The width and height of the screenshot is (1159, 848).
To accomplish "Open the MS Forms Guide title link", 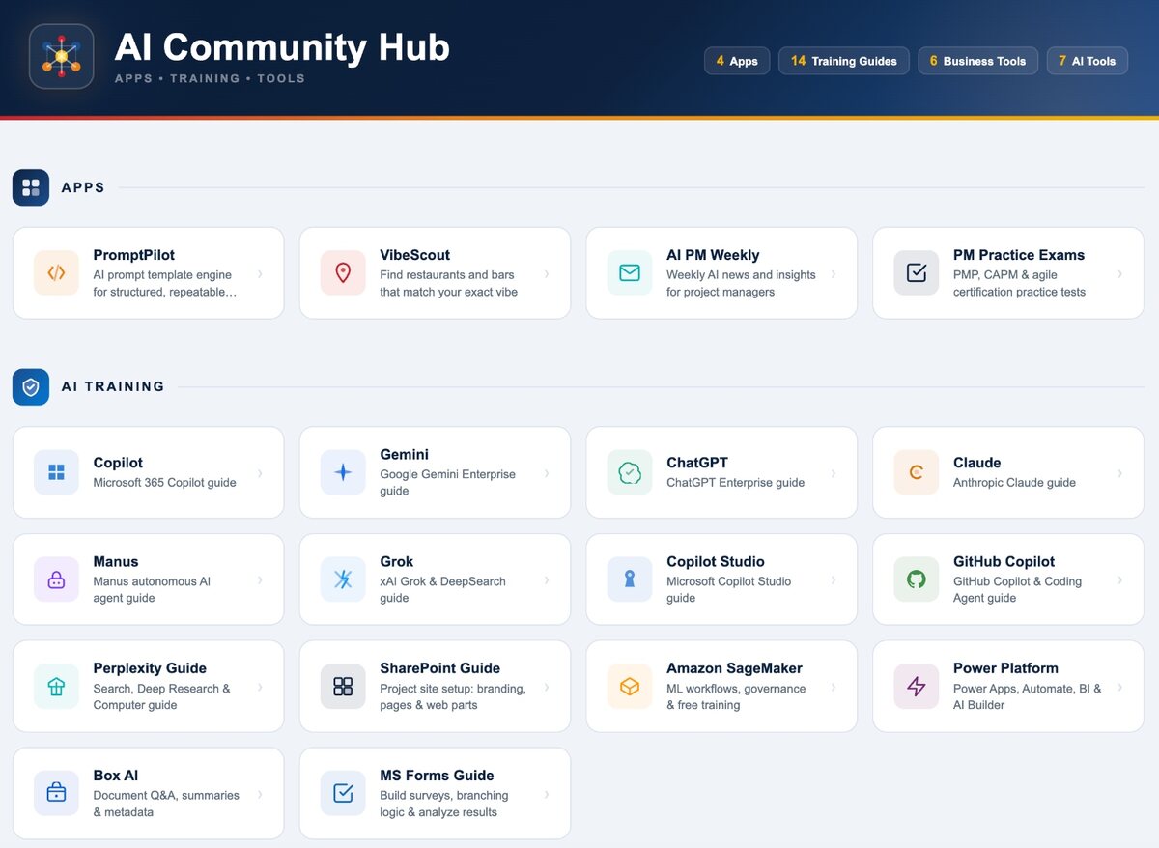I will [437, 776].
